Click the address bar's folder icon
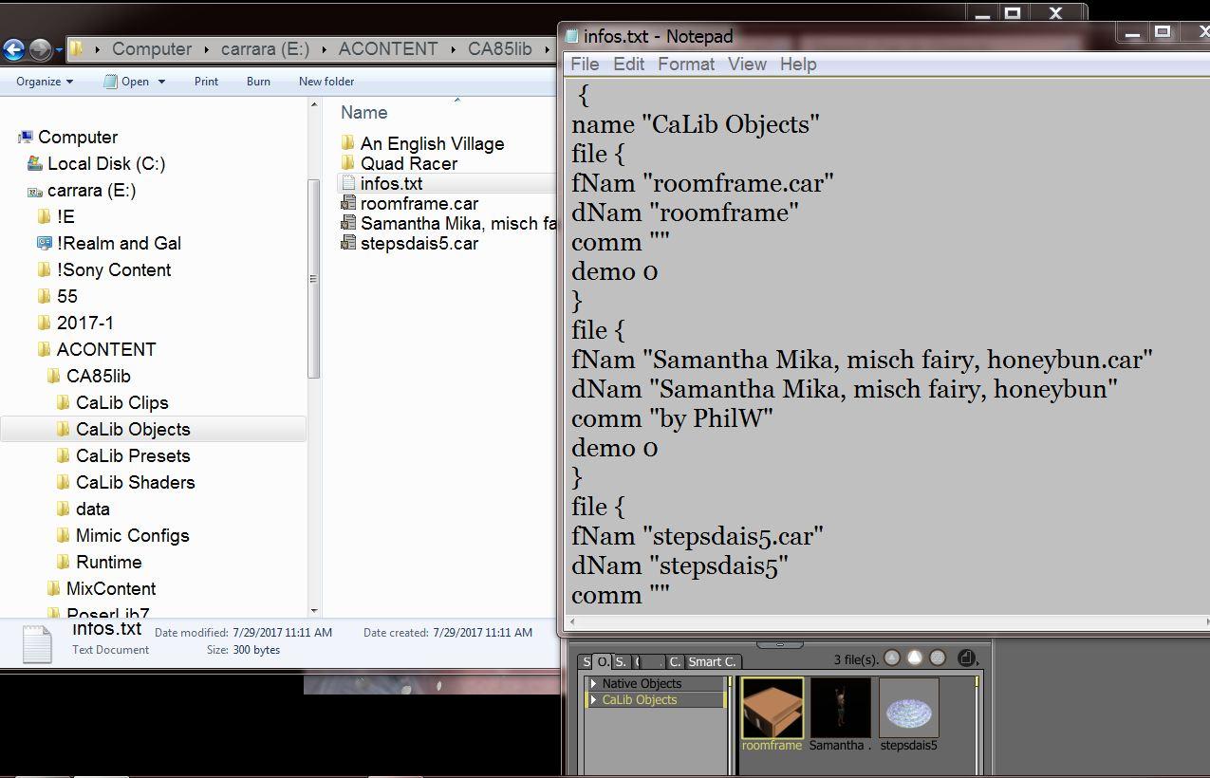 click(x=77, y=48)
